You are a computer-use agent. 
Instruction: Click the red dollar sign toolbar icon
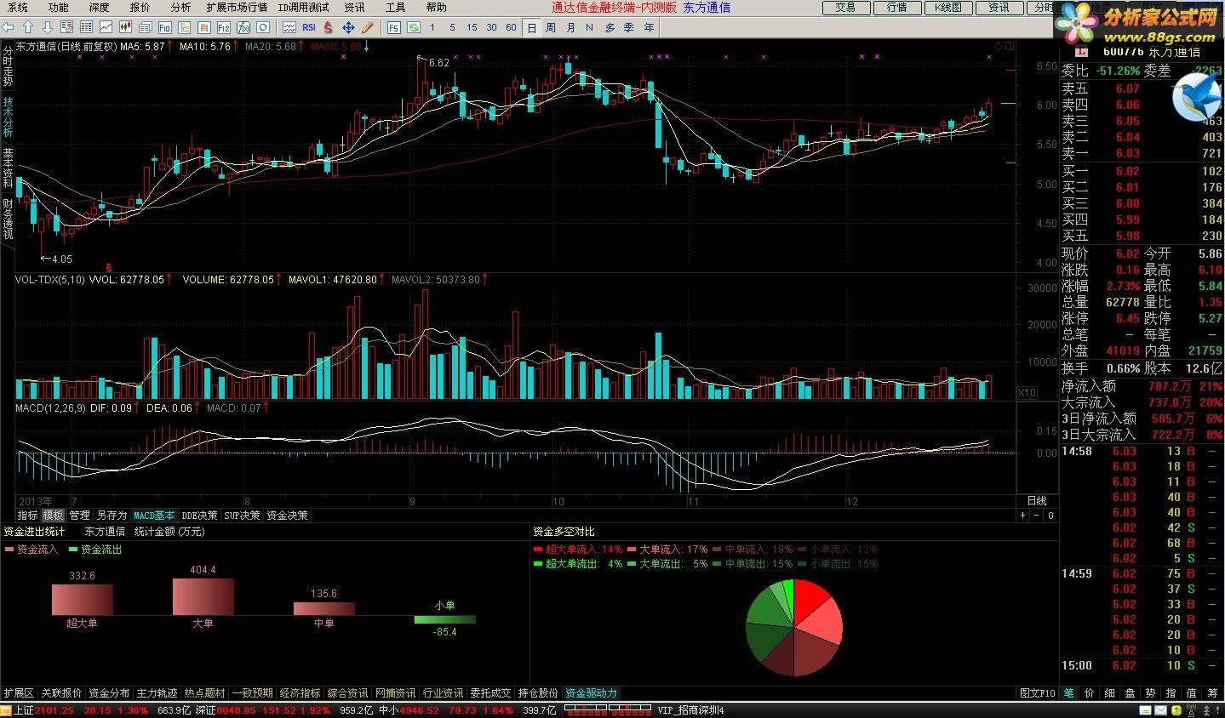(328, 28)
